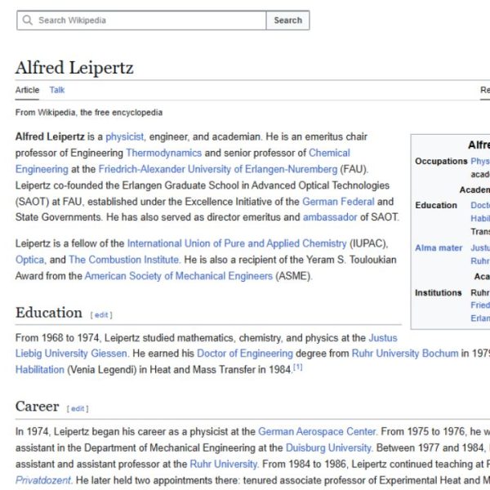Switch to the Talk tab

click(57, 90)
